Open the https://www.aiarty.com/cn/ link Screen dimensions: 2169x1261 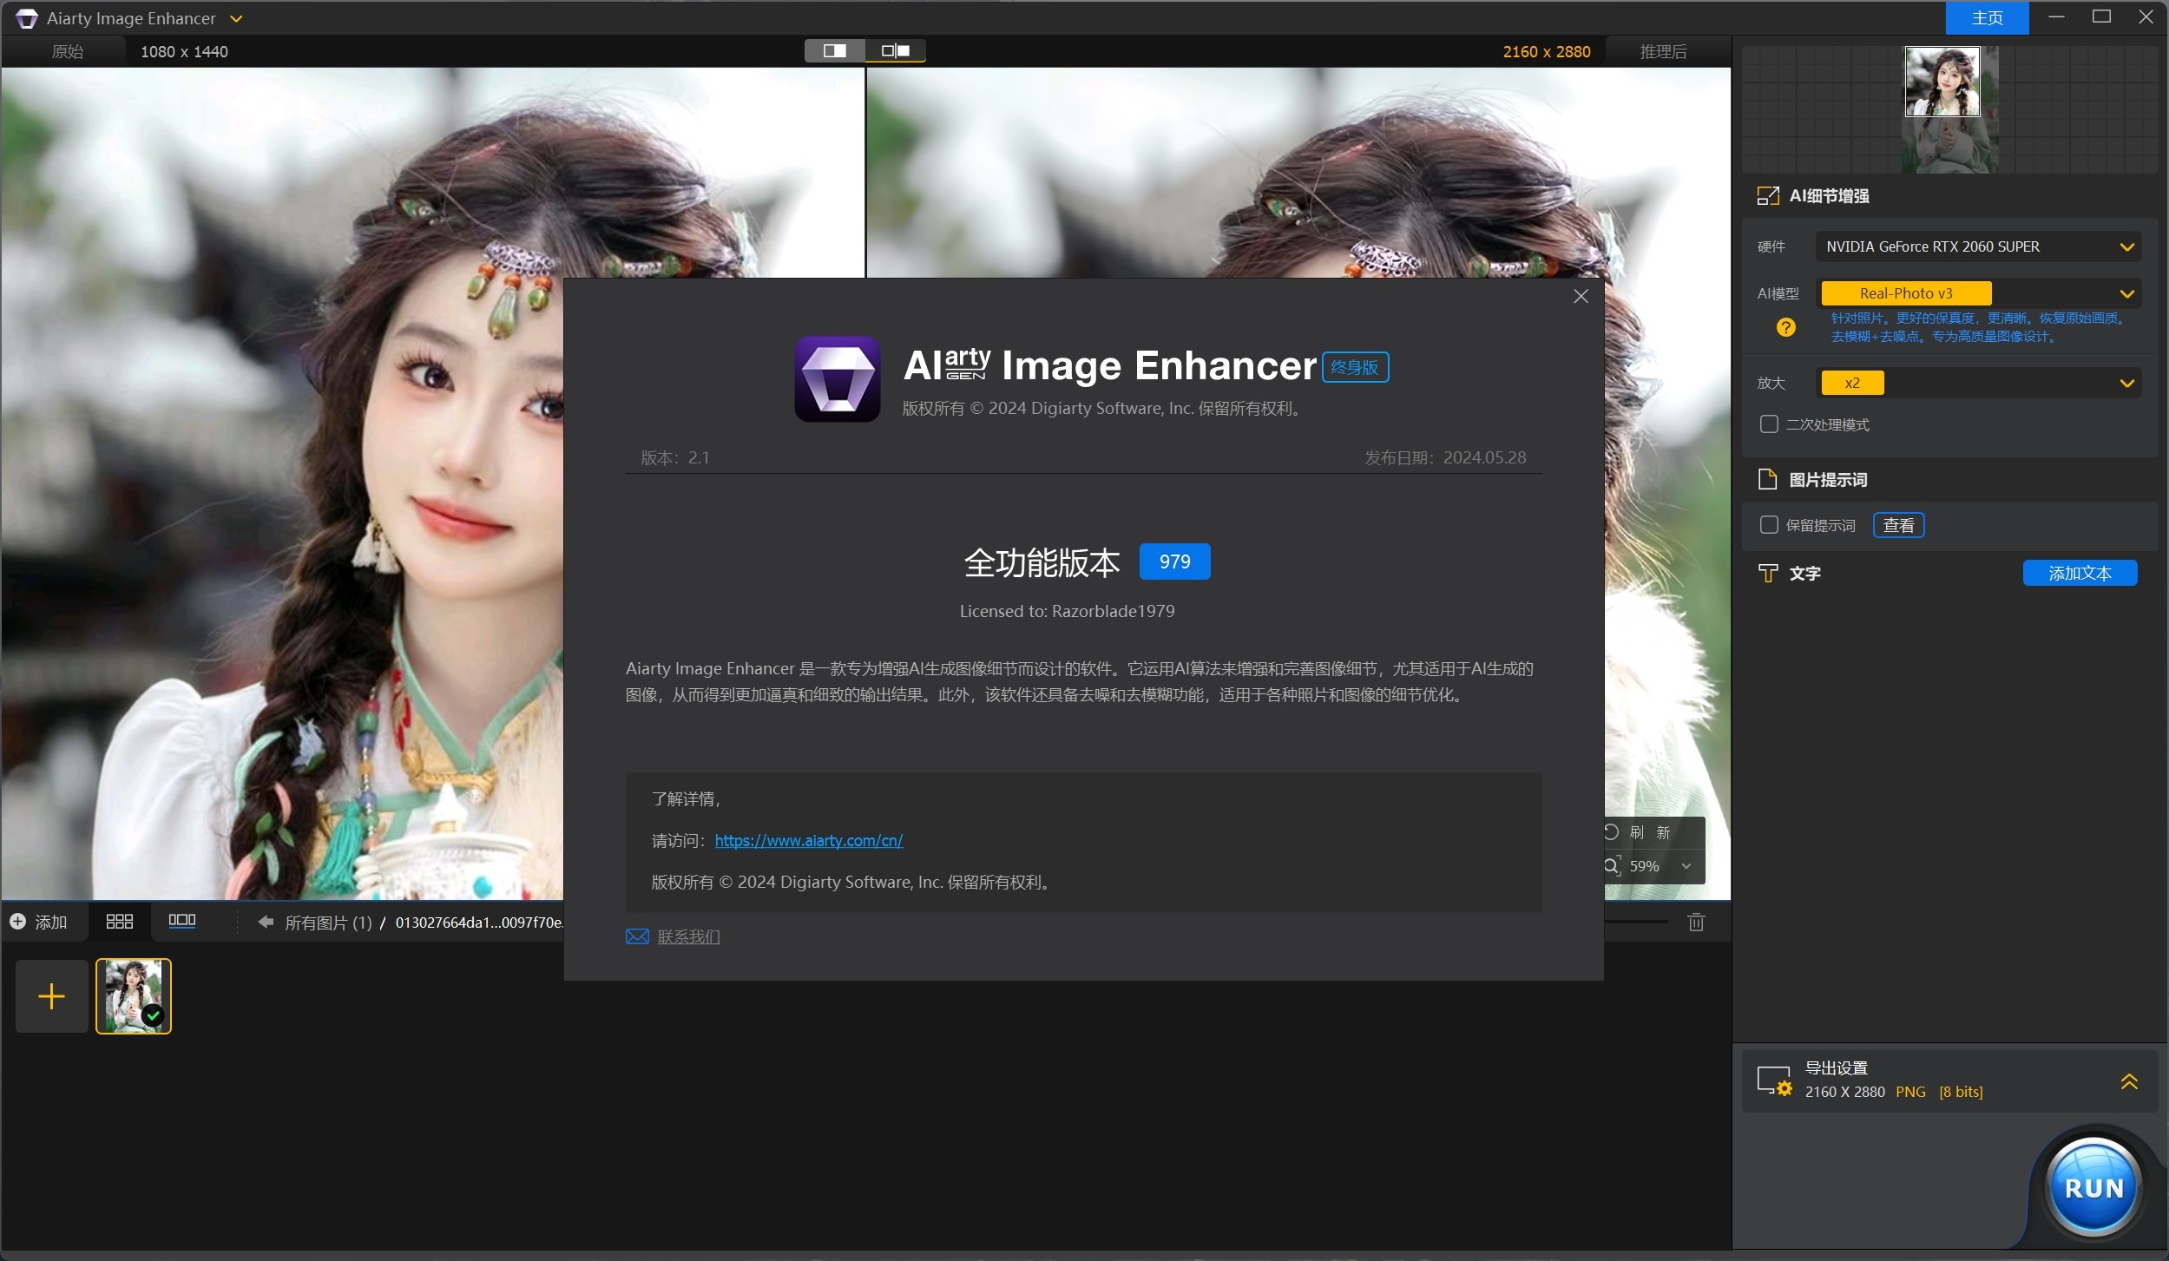point(808,840)
